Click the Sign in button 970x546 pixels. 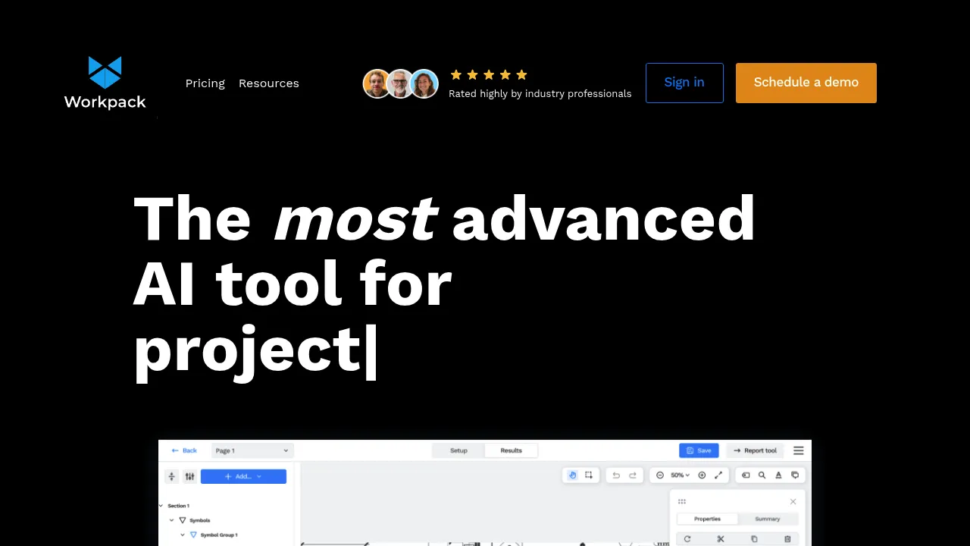click(x=684, y=83)
